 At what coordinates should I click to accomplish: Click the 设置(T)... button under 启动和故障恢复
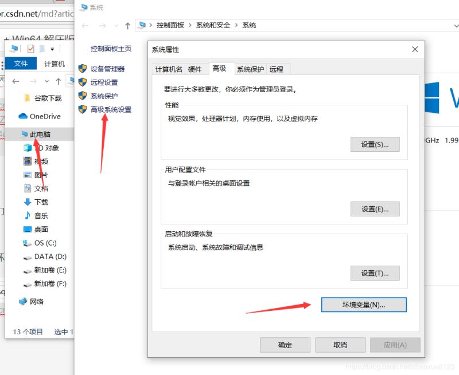375,273
